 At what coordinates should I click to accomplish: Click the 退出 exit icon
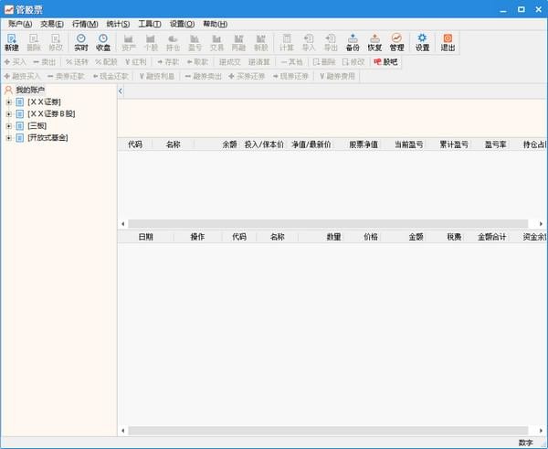point(448,42)
